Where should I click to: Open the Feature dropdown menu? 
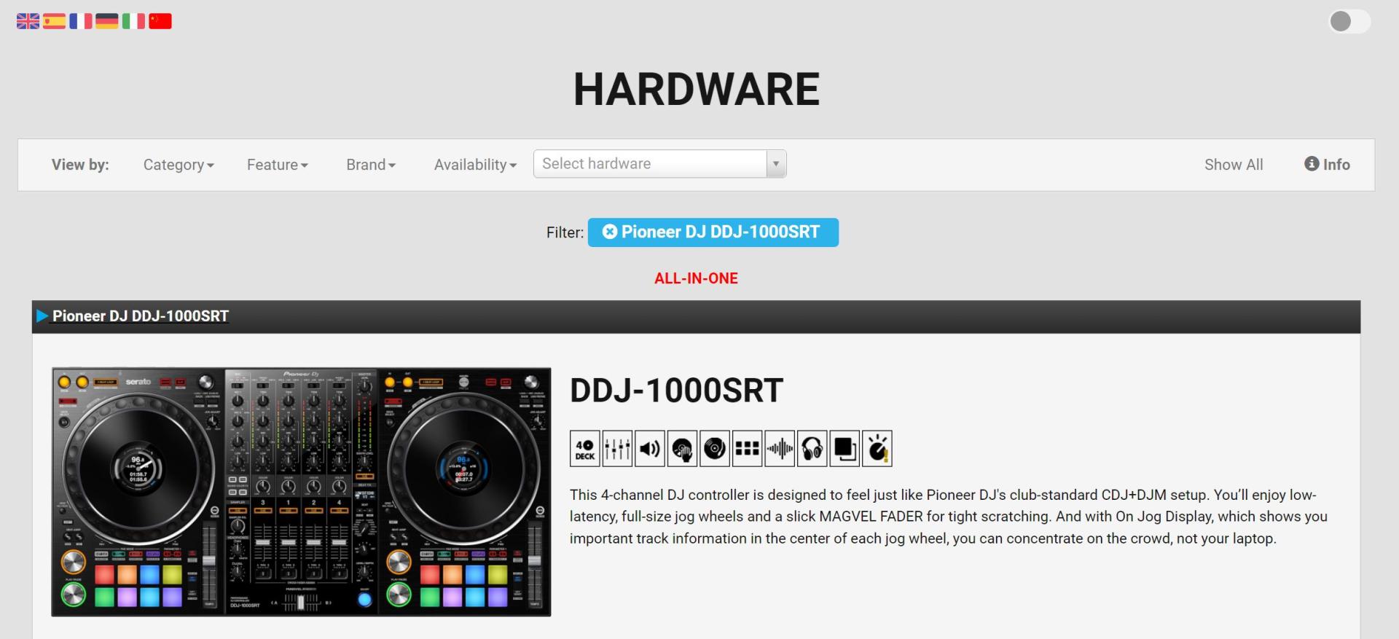point(278,165)
